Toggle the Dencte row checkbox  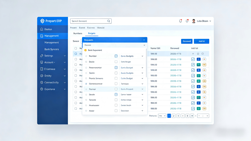point(116,95)
